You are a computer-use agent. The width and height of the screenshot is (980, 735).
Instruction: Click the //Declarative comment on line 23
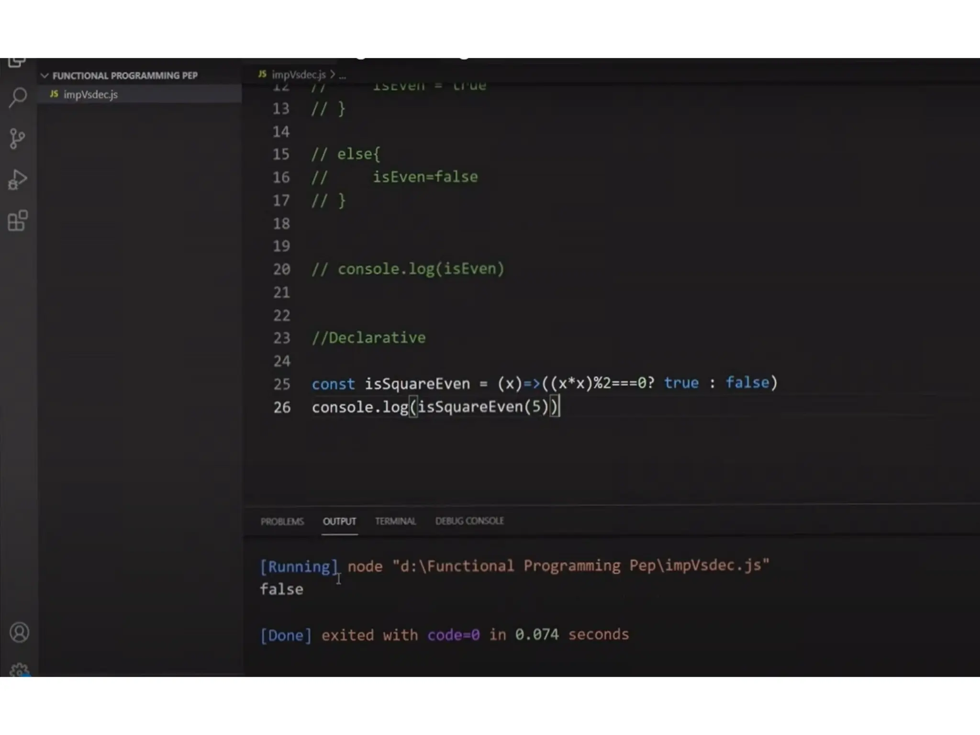point(368,338)
